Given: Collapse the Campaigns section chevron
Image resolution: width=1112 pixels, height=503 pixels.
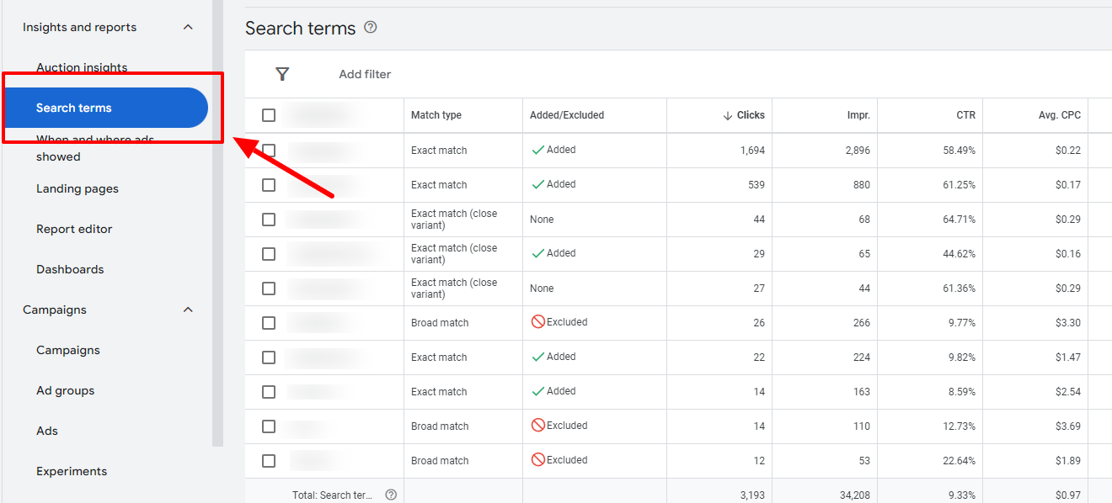Looking at the screenshot, I should [x=188, y=310].
